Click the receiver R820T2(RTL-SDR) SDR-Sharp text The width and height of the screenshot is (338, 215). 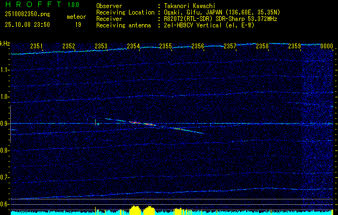pyautogui.click(x=204, y=19)
